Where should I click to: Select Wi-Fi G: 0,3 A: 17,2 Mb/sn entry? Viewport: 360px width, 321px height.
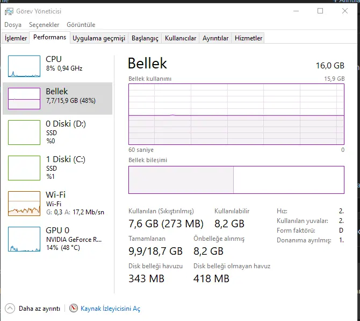(57, 204)
